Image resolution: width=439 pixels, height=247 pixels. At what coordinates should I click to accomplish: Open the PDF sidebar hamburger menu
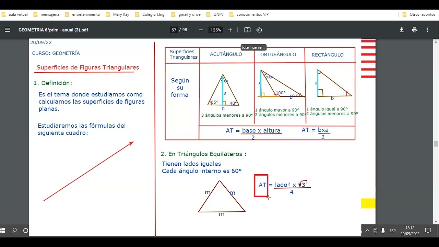point(7,30)
